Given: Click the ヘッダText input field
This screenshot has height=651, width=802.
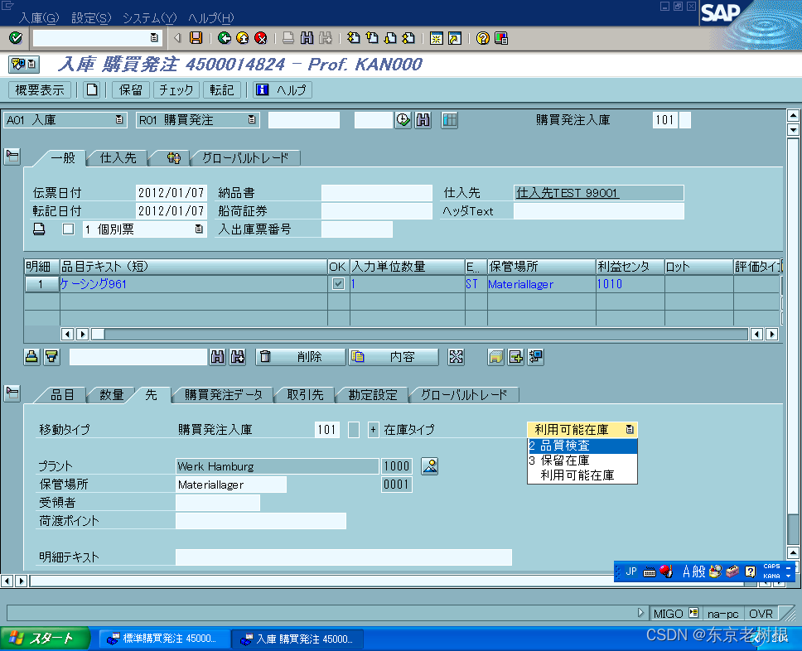Looking at the screenshot, I should tap(598, 210).
